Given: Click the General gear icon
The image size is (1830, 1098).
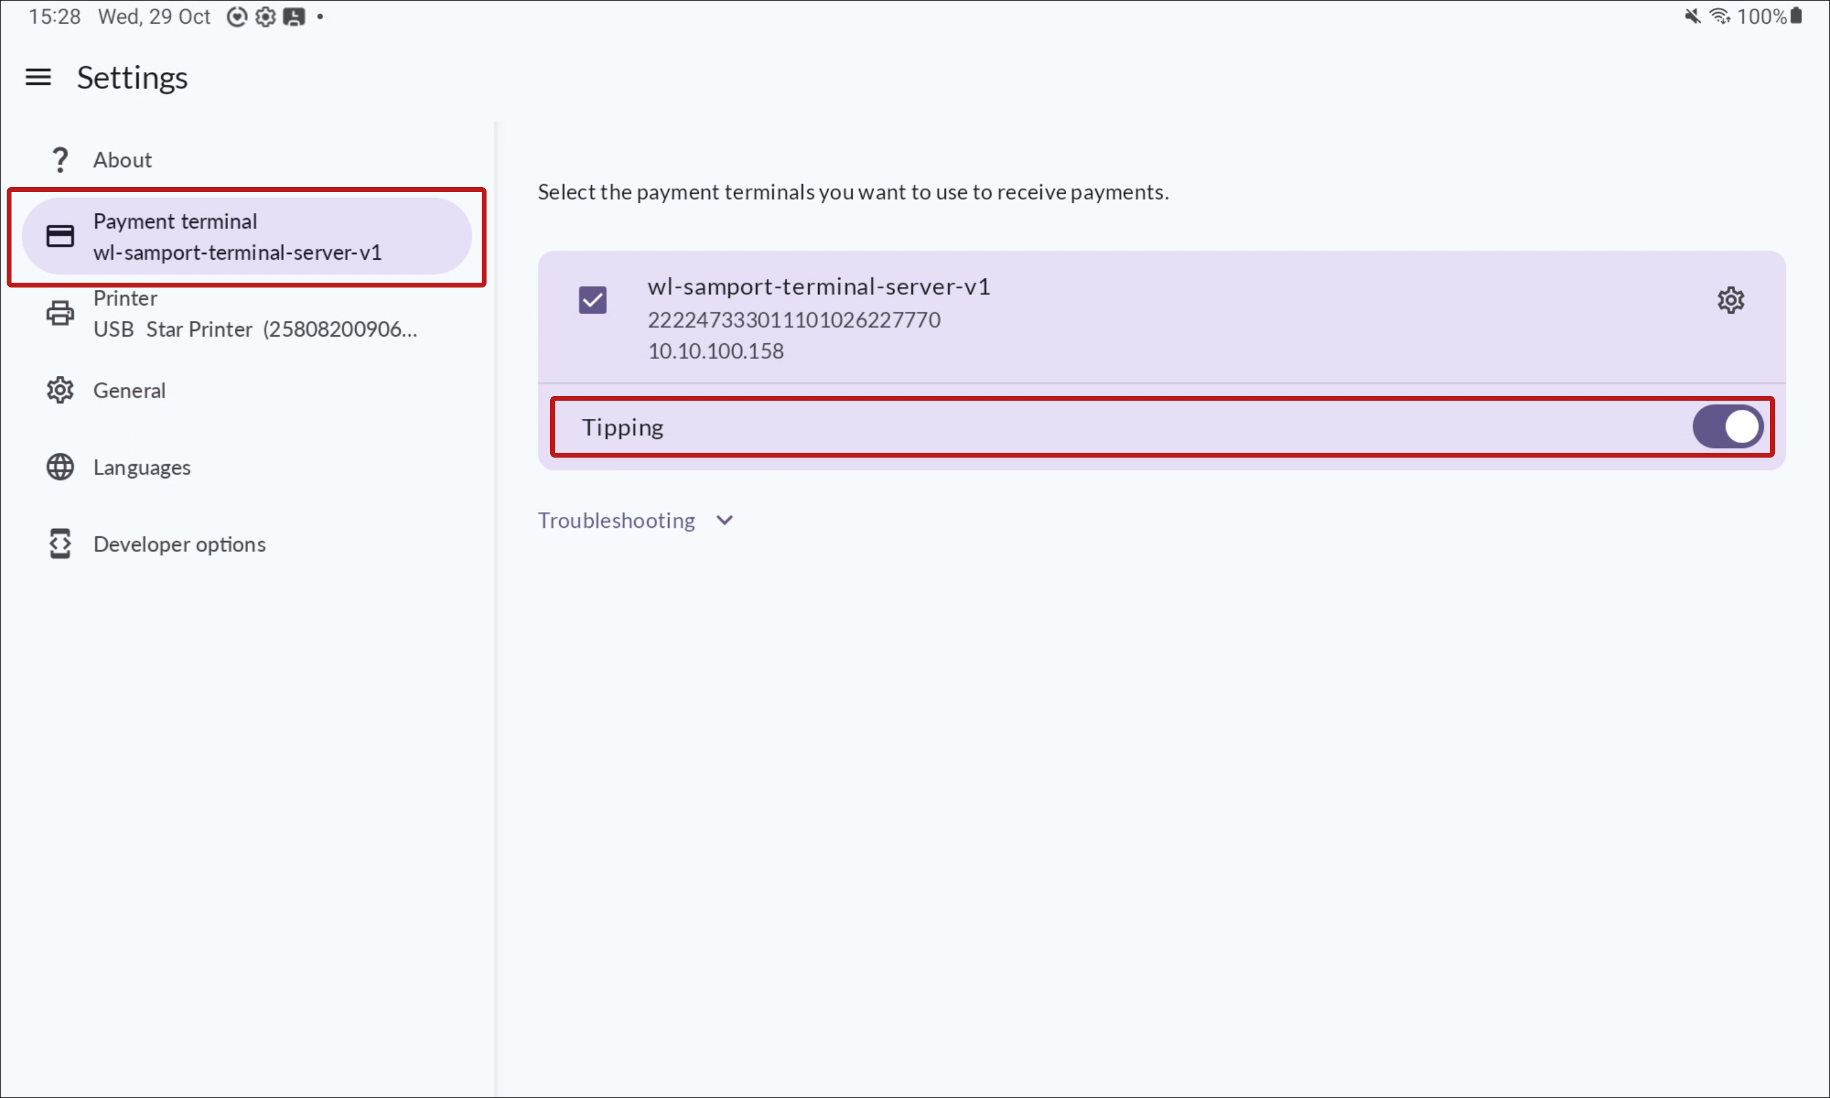Looking at the screenshot, I should pos(60,390).
